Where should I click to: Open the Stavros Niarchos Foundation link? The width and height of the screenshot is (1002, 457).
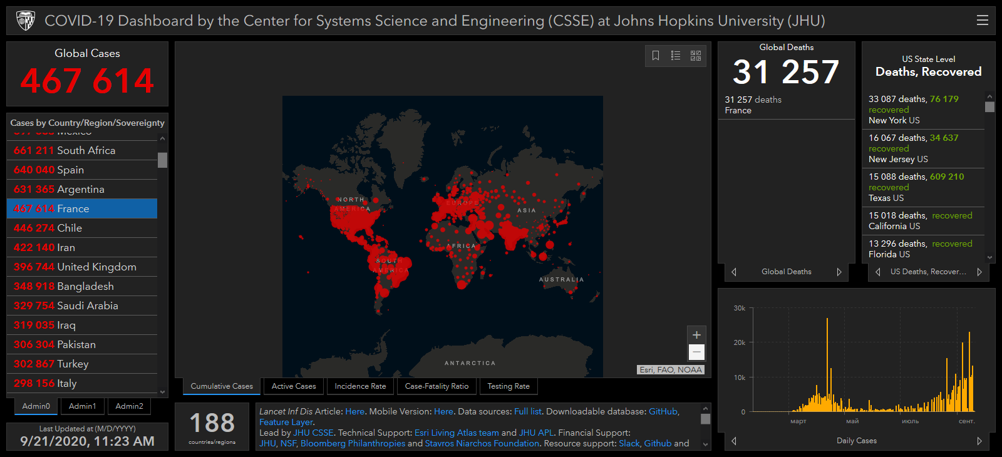482,443
